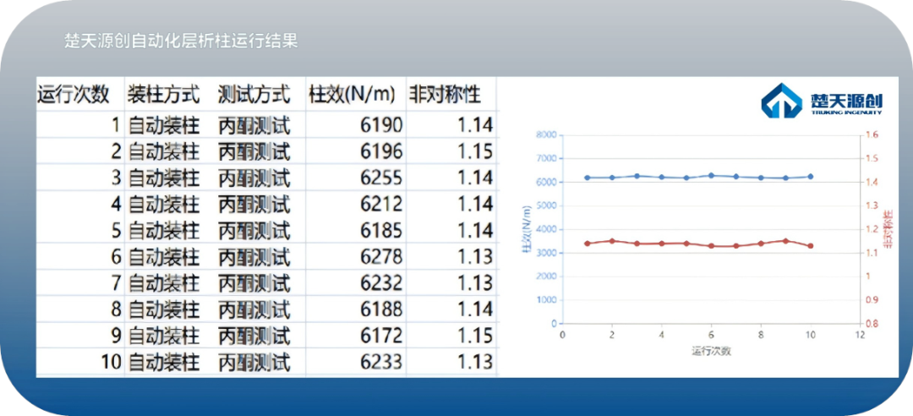Viewport: 913px width, 416px height.
Task: Click run number 3 in the table
Action: 117,178
